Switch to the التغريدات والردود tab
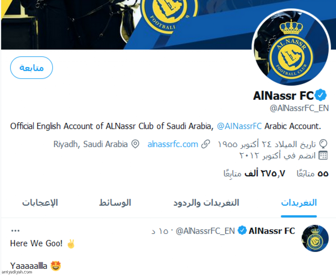 coord(206,203)
